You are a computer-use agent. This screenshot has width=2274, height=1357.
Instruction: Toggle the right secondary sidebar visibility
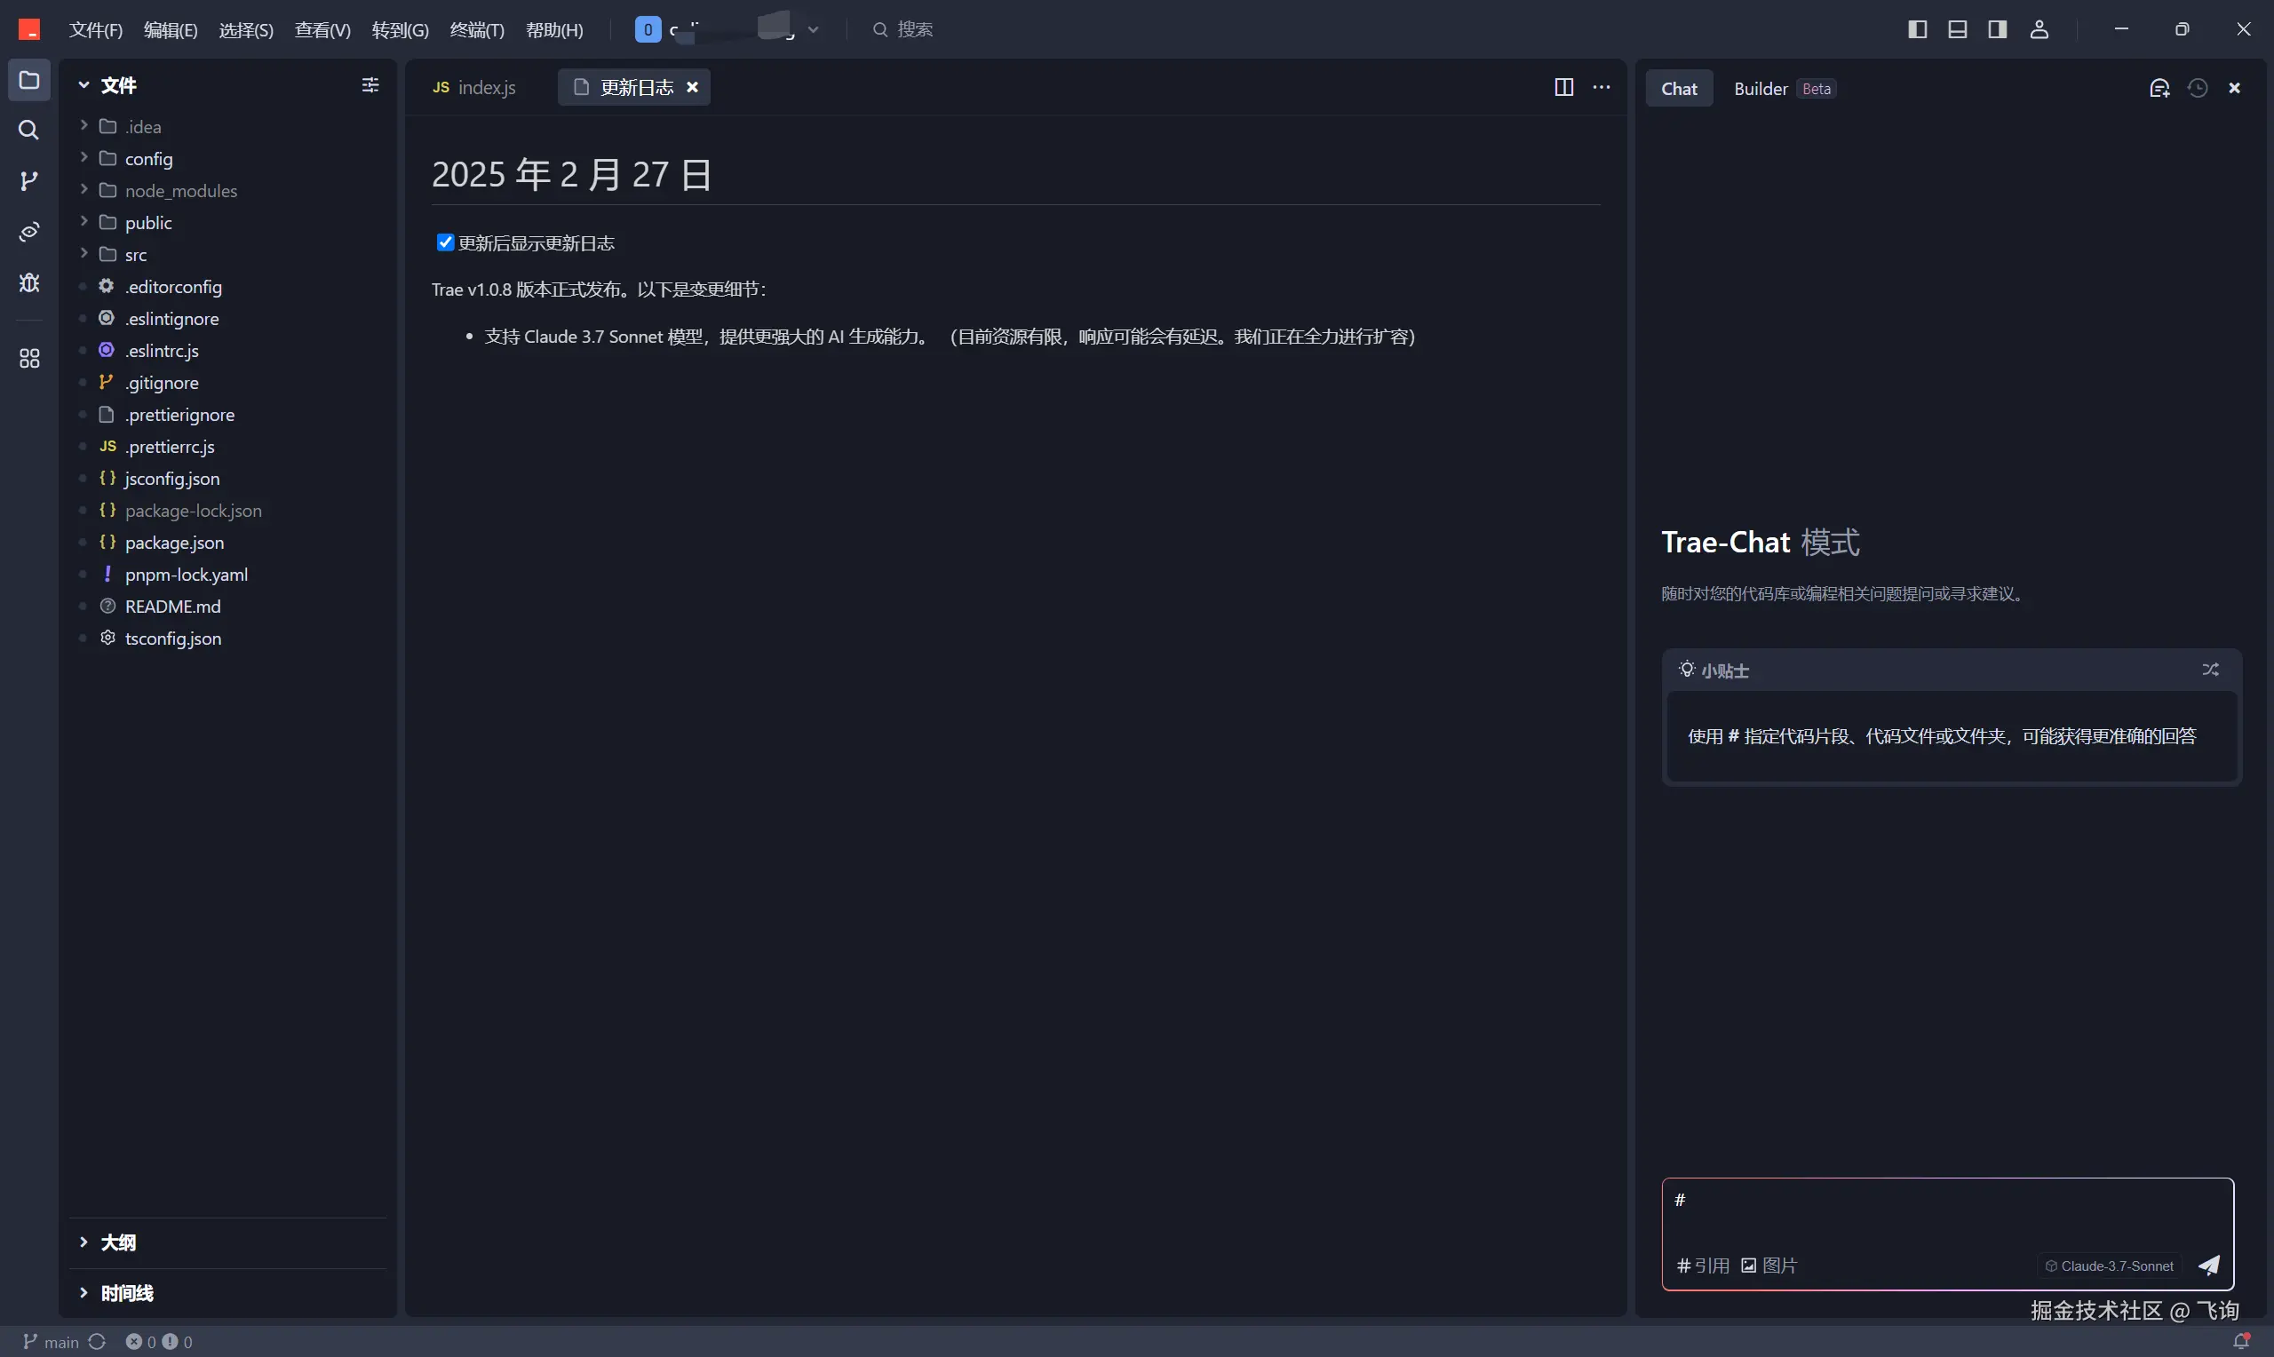click(x=1997, y=29)
